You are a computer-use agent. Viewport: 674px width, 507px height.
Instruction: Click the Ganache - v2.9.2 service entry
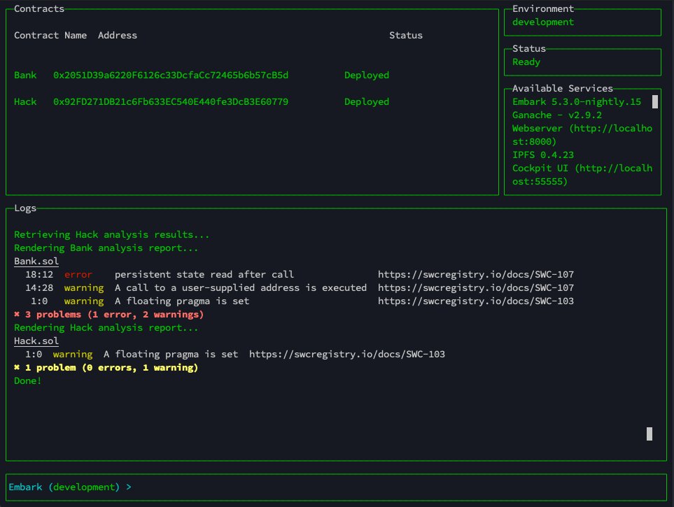coord(556,115)
